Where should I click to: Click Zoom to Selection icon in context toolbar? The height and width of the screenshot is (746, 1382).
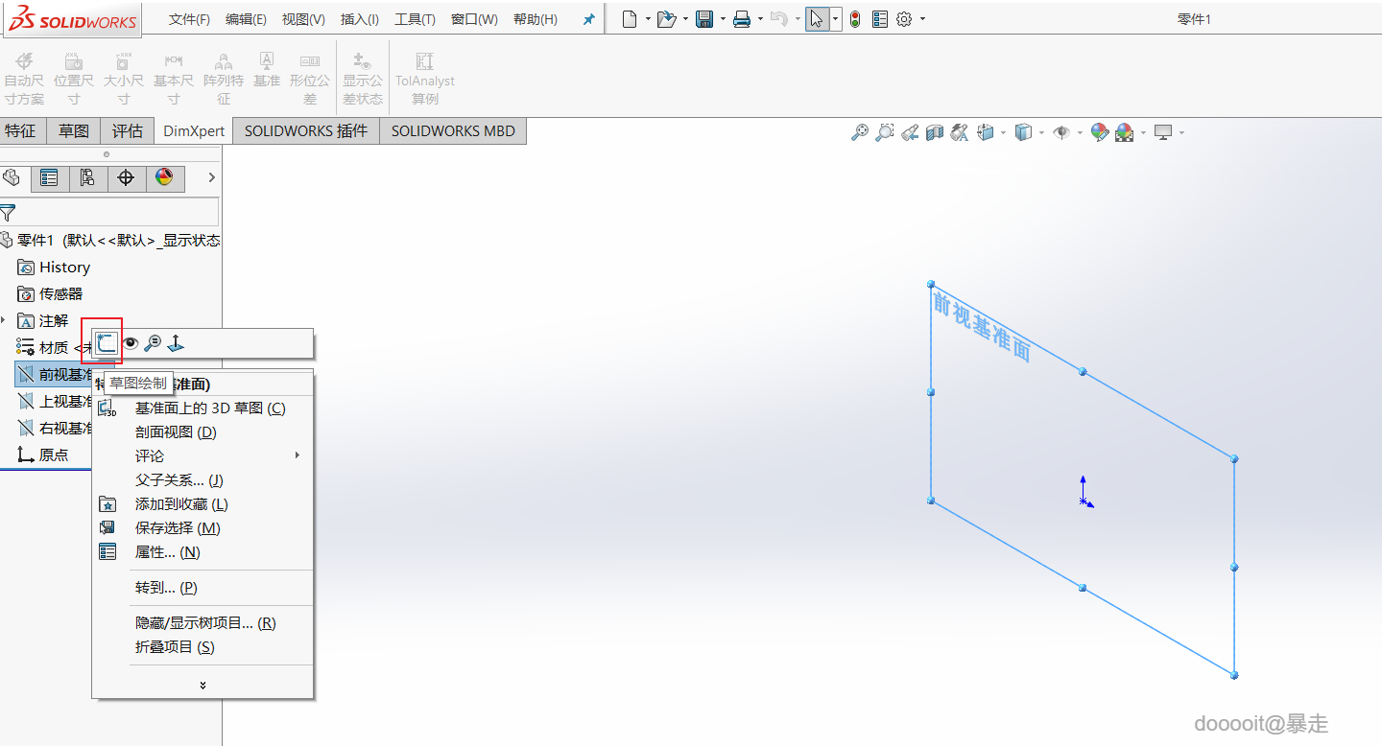(x=153, y=342)
